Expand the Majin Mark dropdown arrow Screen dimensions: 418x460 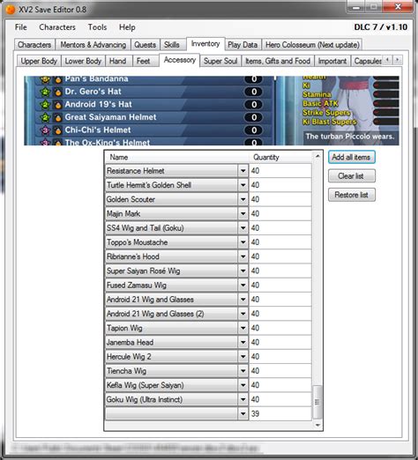click(243, 214)
